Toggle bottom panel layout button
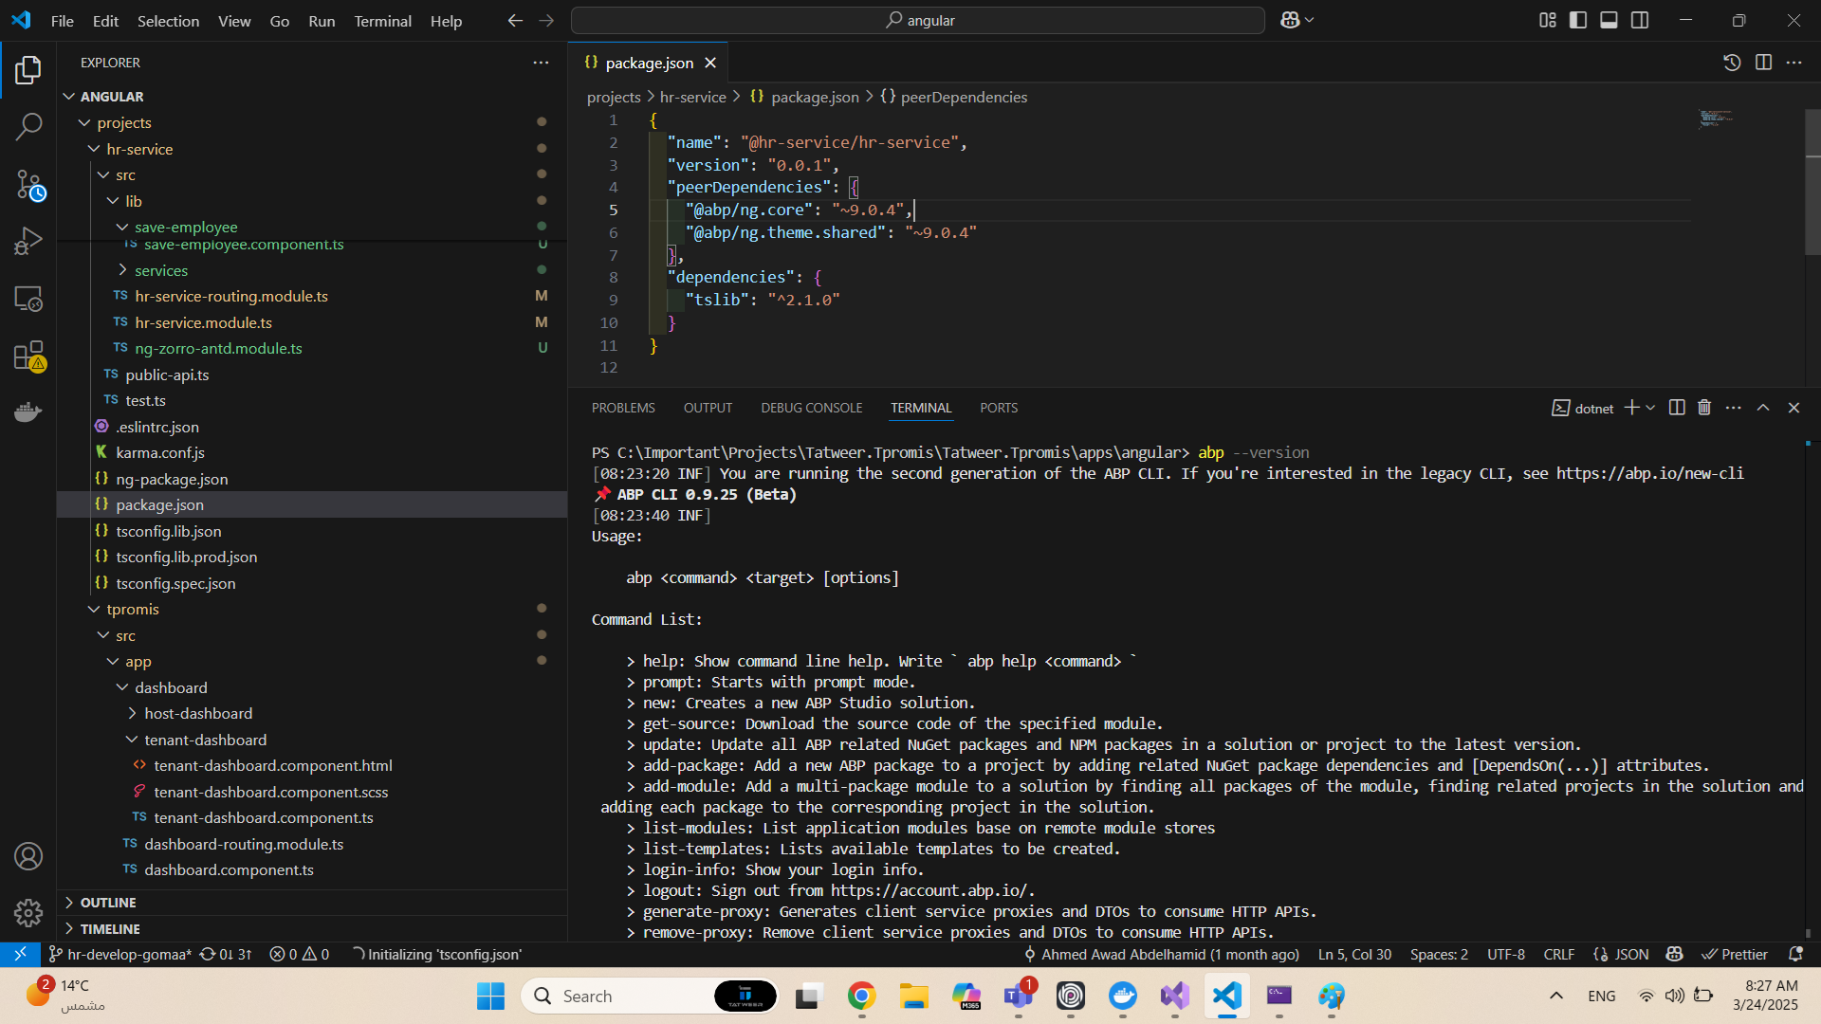Screen dimensions: 1821x1024 click(x=1609, y=20)
